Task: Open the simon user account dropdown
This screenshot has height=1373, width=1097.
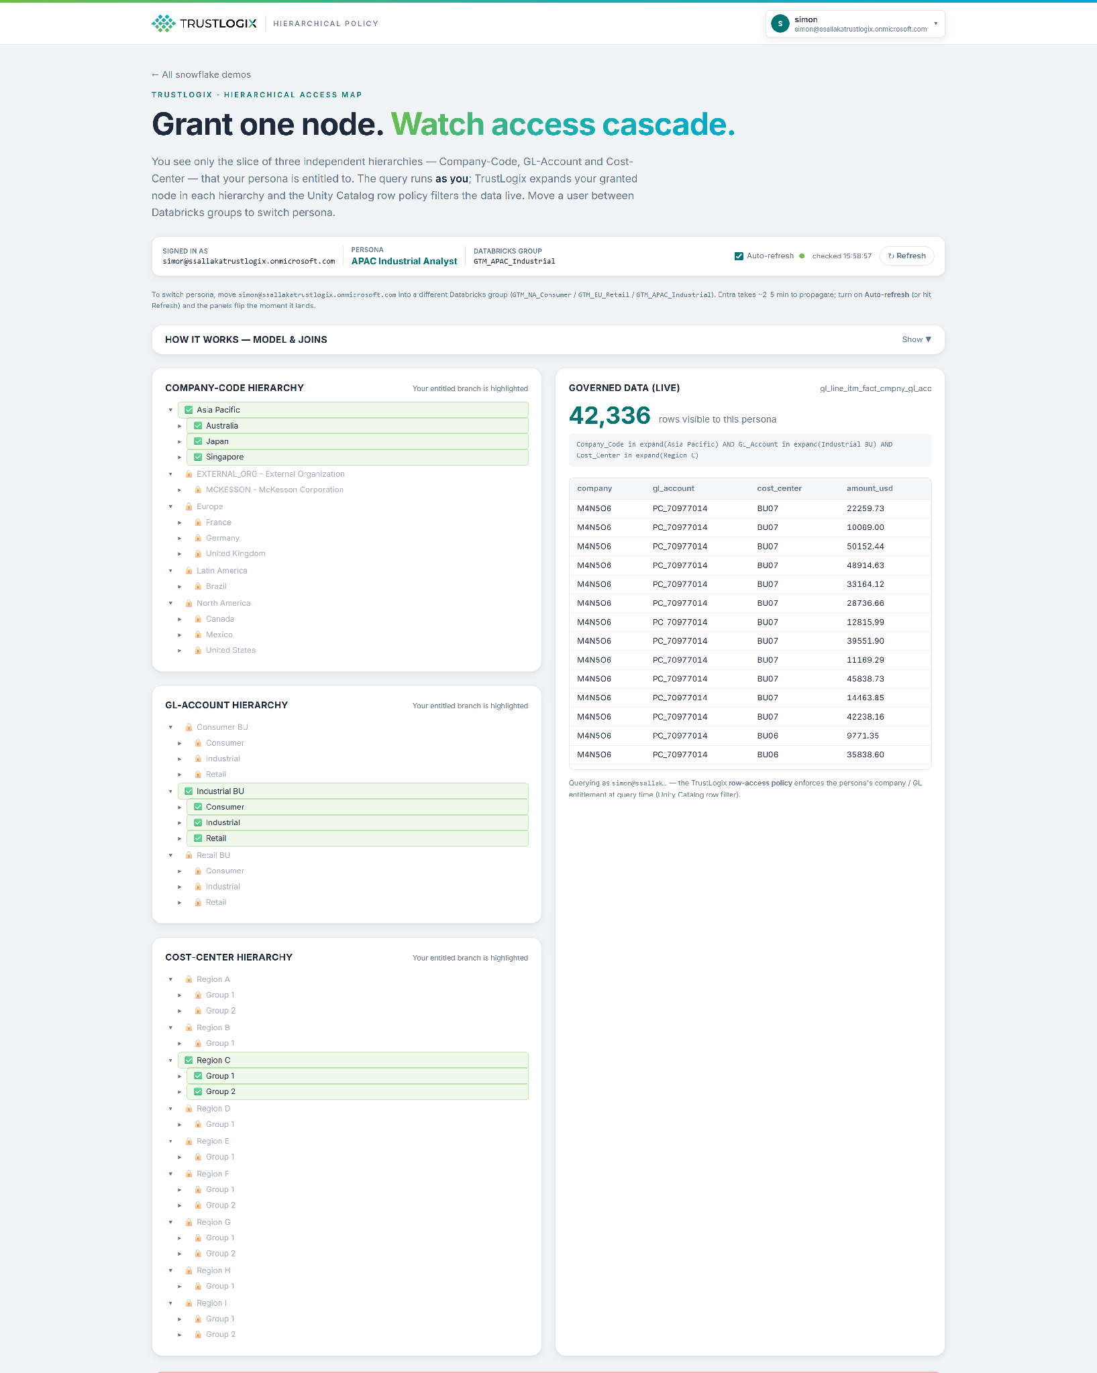Action: pos(855,24)
